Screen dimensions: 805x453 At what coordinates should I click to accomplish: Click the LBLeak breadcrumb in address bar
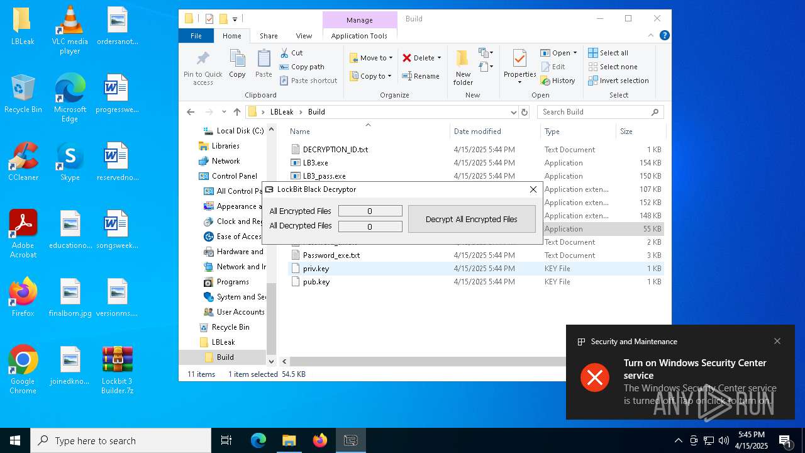282,112
